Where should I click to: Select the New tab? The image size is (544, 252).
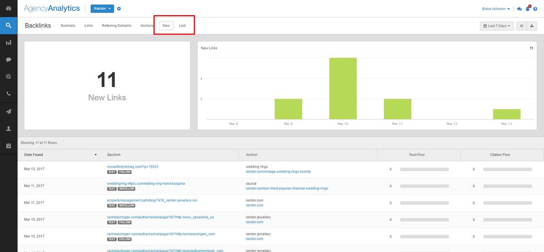166,26
